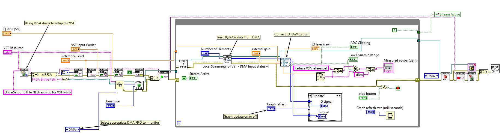The width and height of the screenshot is (502, 134).
Task: Click the stop button Boolean terminal
Action: click(363, 98)
